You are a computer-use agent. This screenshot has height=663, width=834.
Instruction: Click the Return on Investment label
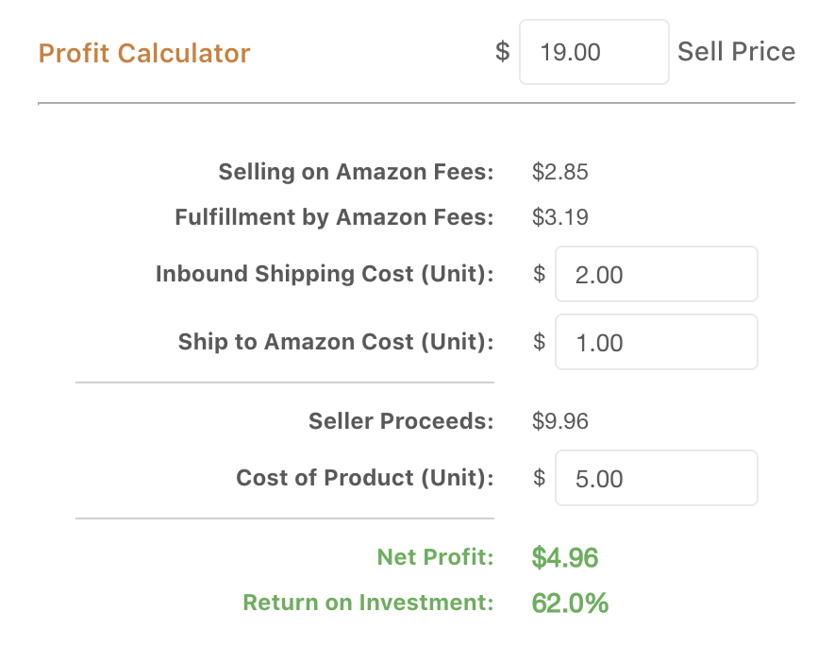pyautogui.click(x=368, y=603)
